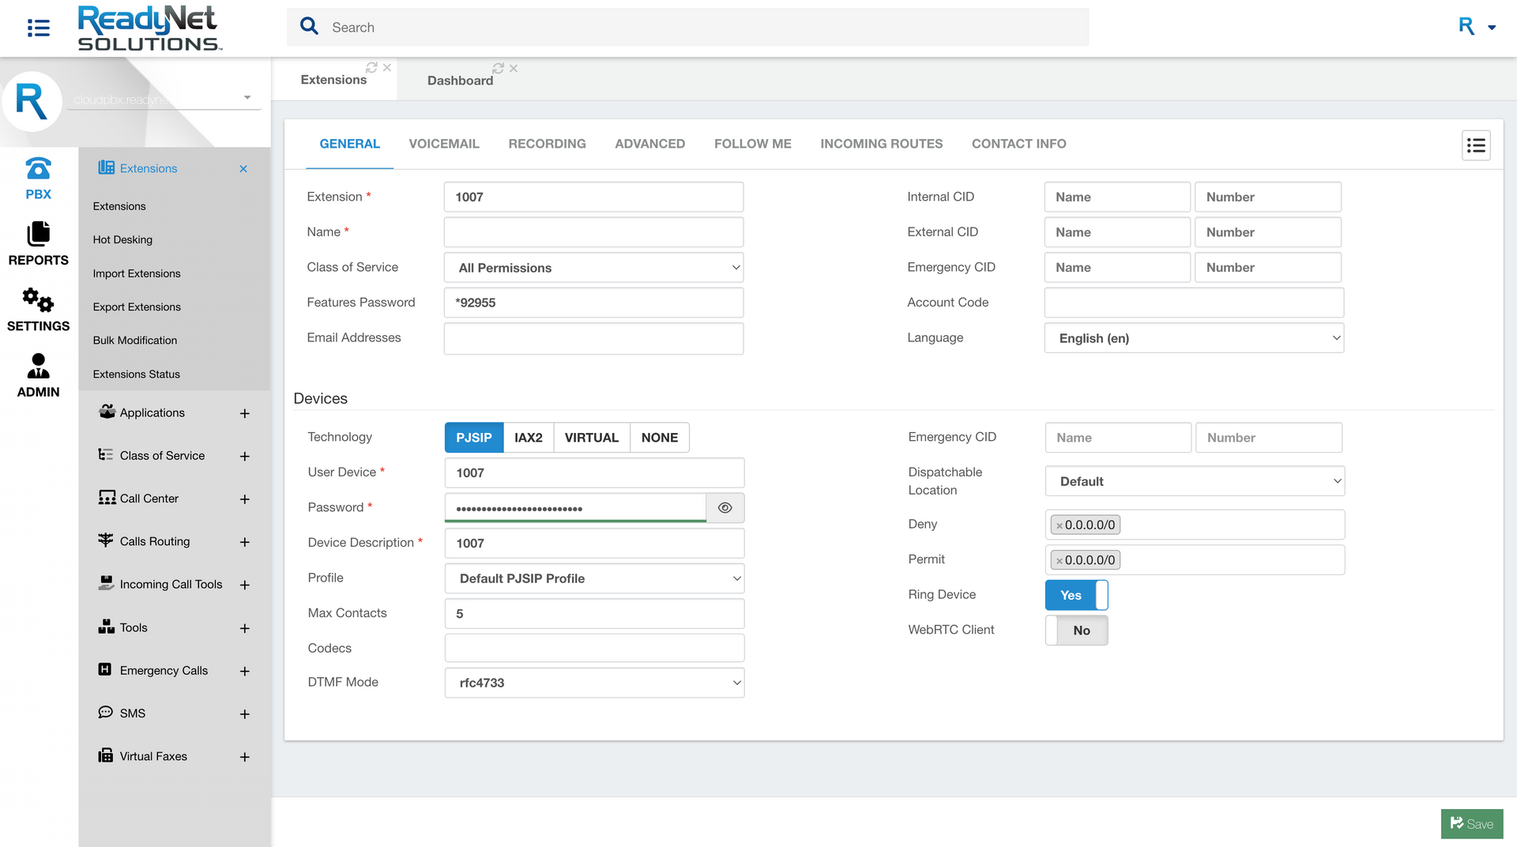Viewport: 1517px width, 847px height.
Task: Toggle Ring Device to No
Action: pos(1076,595)
